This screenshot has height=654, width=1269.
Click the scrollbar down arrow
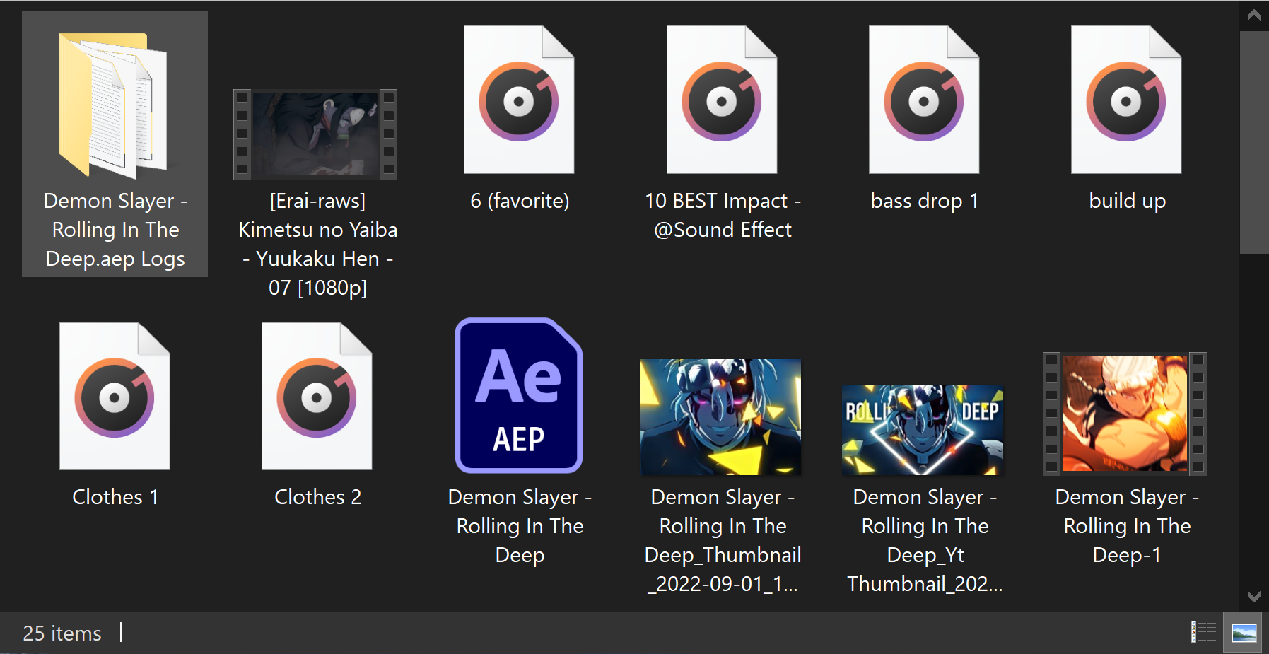pos(1254,594)
